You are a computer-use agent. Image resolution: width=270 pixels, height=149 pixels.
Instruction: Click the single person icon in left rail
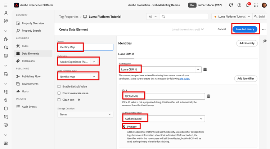[6, 13]
